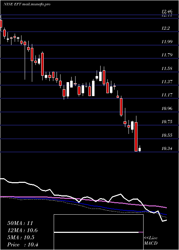Image resolution: width=179 pixels, height=250 pixels.
Task: Click the 5MA : 10.5 readout
Action: [x=21, y=237]
